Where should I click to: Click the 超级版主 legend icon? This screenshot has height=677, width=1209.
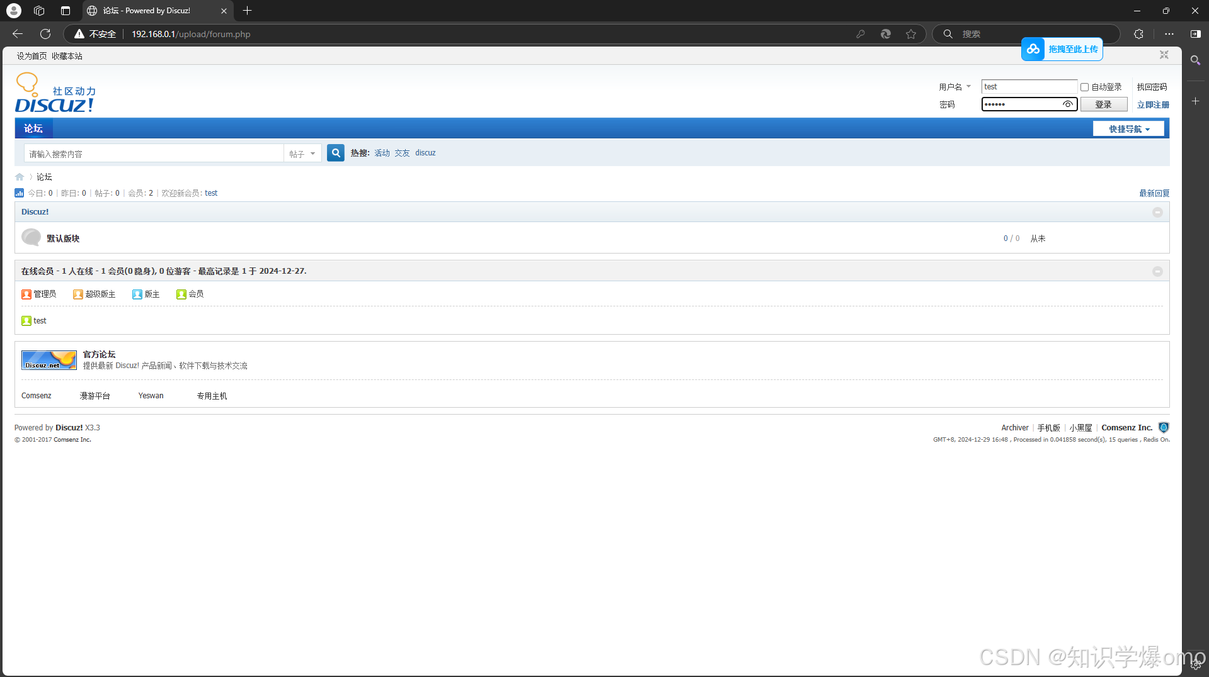point(78,294)
